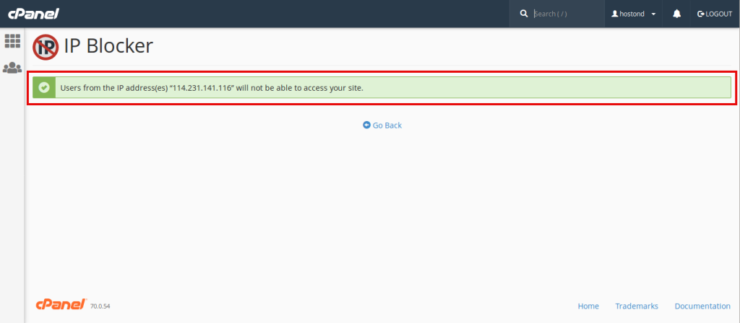This screenshot has height=323, width=740.
Task: Click the hostond user account icon
Action: (614, 14)
